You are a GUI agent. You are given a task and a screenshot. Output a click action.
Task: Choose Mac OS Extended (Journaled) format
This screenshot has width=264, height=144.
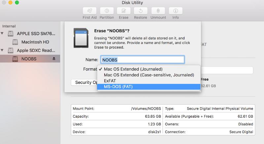[149, 69]
